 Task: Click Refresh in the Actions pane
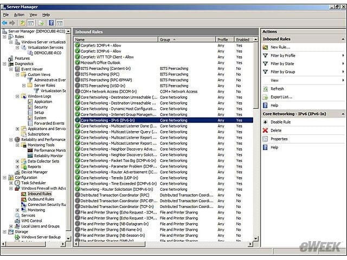(277, 89)
